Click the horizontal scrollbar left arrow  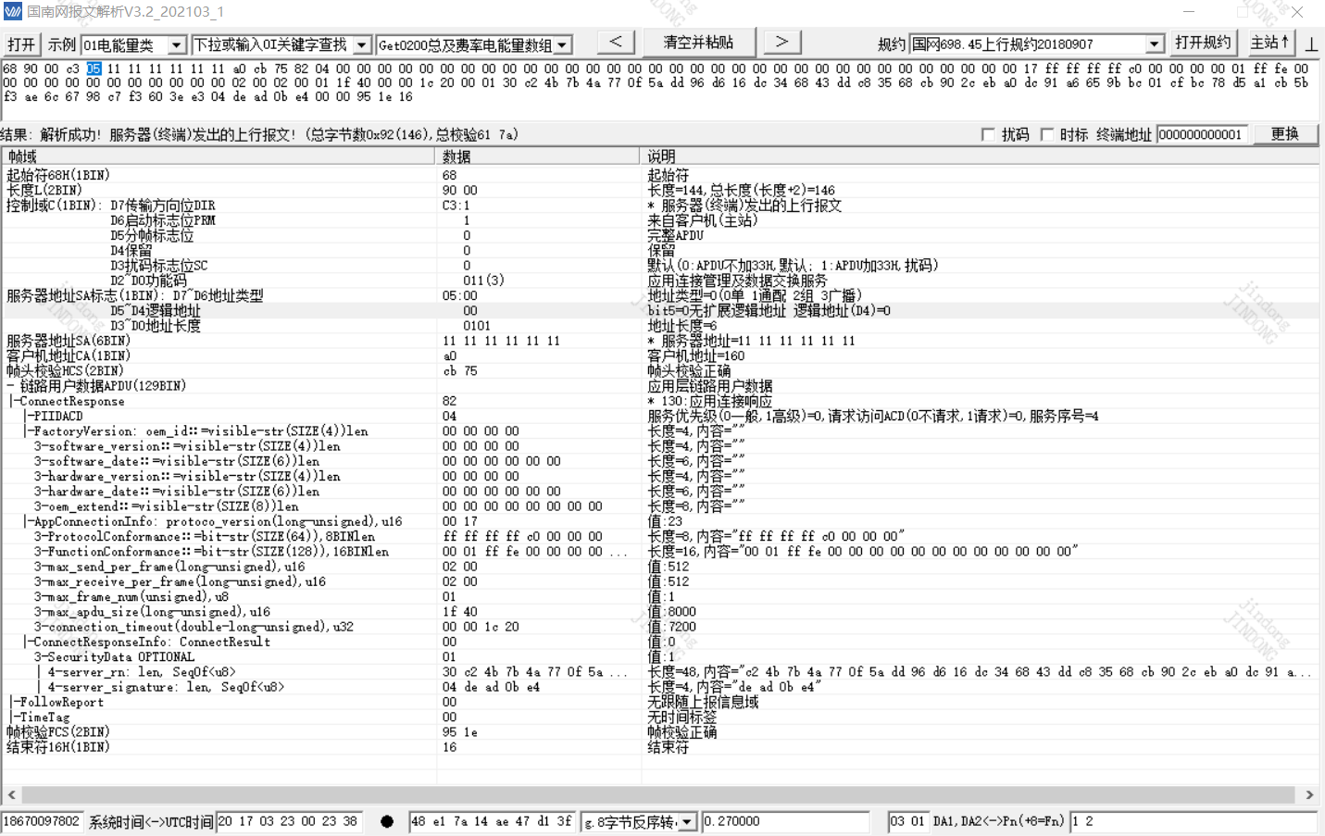click(11, 795)
